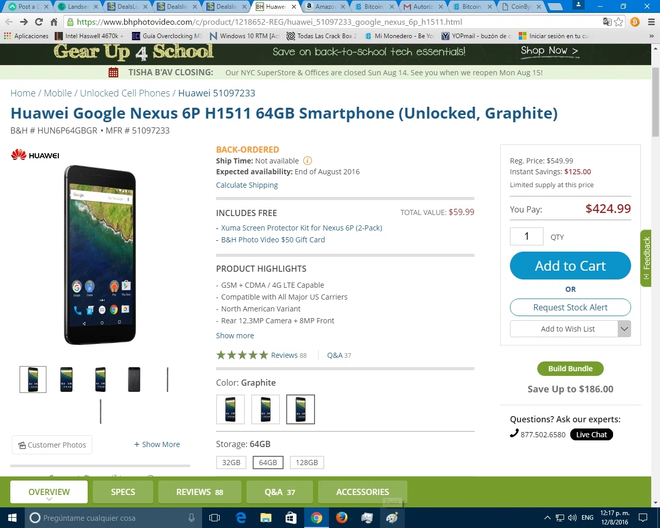The height and width of the screenshot is (528, 660).
Task: Go to browser home page icon
Action: [54, 22]
